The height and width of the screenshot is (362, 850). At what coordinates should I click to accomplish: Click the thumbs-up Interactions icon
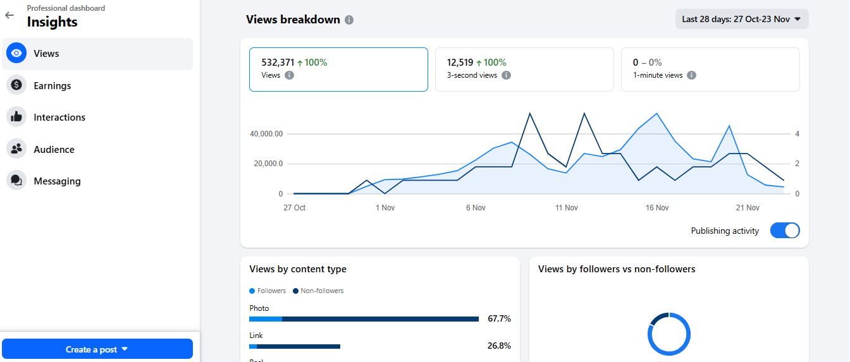click(16, 117)
